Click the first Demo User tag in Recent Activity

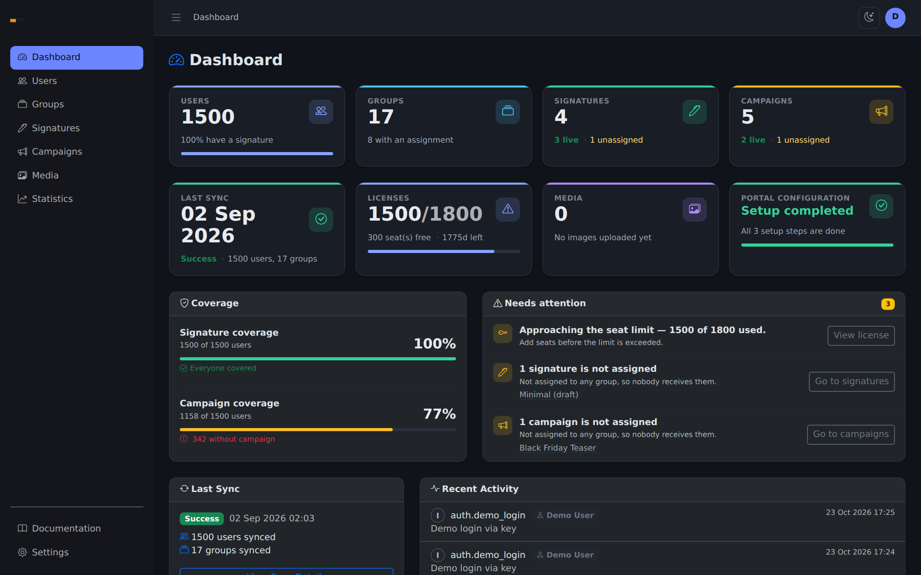pos(565,515)
